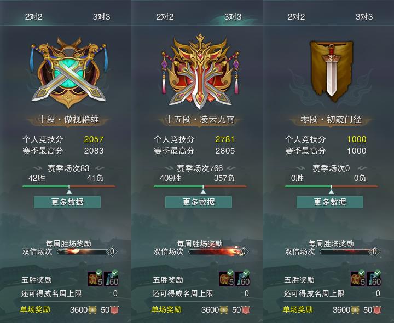Select the 2对2 tab in the first panel
Viewport: 394px width, 323px height.
34,17
